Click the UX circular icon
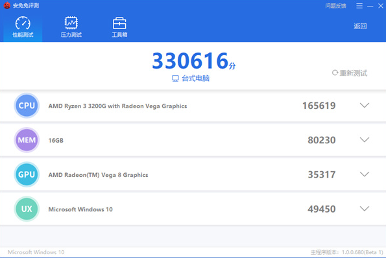 pos(27,209)
